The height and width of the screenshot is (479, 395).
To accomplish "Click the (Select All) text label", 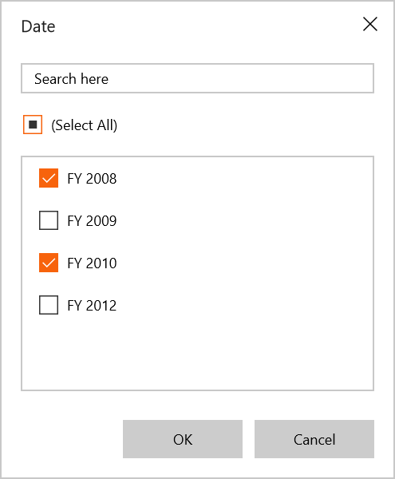I will click(x=85, y=125).
